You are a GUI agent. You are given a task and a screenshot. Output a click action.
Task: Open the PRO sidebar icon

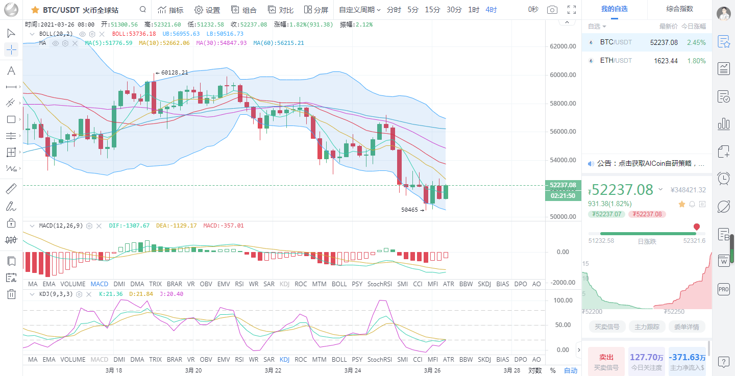click(x=723, y=289)
